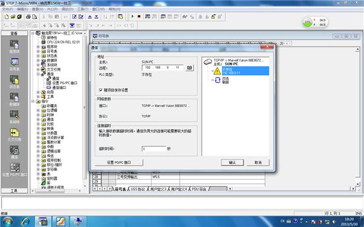Open 程序块 in the view sidebar

[14, 47]
